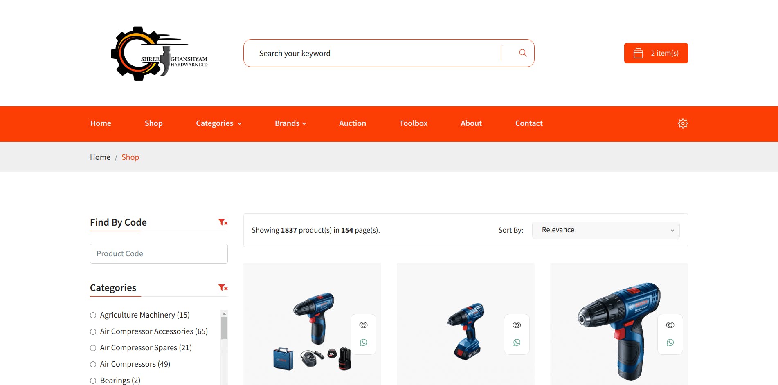Select Air Compressor Accessories radio option
Screen dimensions: 778x385
[93, 331]
